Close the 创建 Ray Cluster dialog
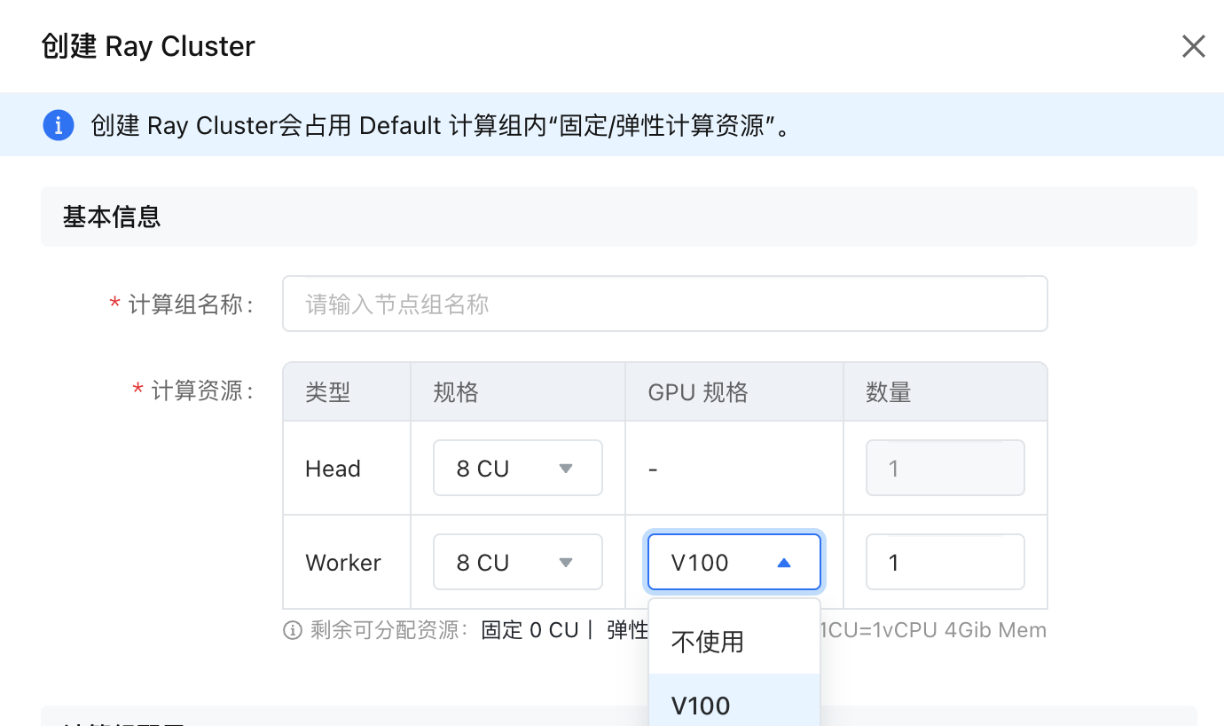This screenshot has width=1224, height=726. click(1193, 46)
